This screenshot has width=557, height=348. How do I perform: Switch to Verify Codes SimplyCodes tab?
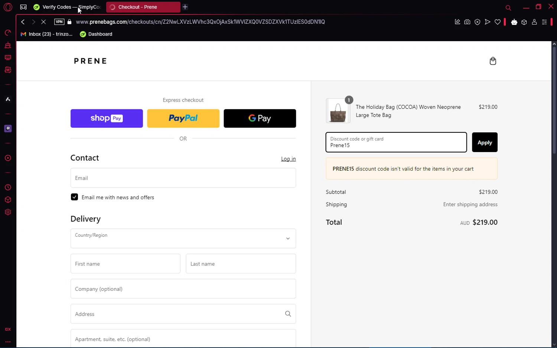click(x=67, y=7)
